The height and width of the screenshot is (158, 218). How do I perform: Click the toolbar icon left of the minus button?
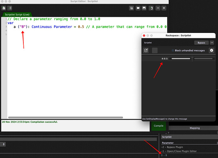pyautogui.click(x=151, y=8)
